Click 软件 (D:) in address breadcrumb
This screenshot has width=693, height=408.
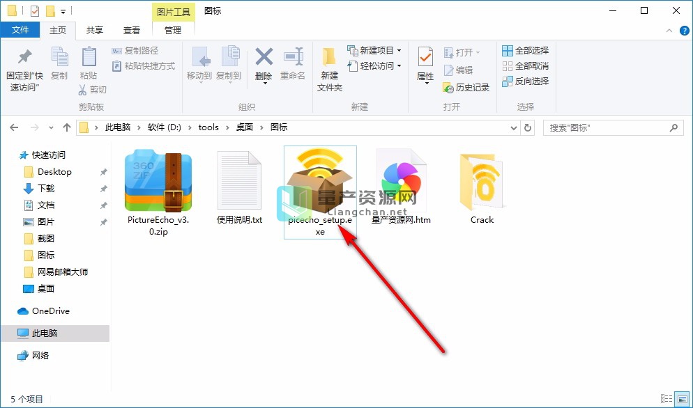click(165, 127)
